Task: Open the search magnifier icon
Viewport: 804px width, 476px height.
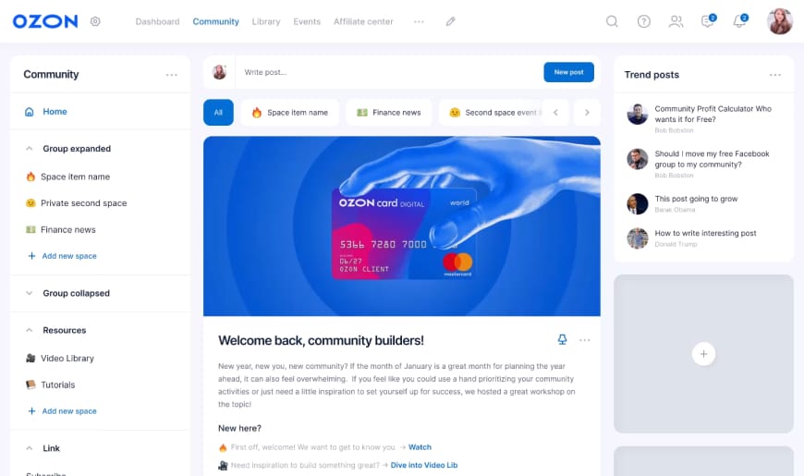Action: click(x=612, y=21)
